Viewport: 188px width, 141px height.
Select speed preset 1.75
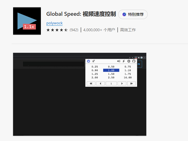(x=128, y=74)
